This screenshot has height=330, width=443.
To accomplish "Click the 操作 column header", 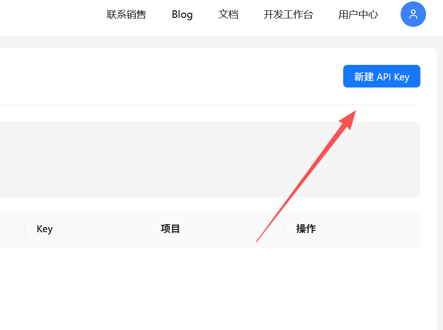I will pos(306,229).
